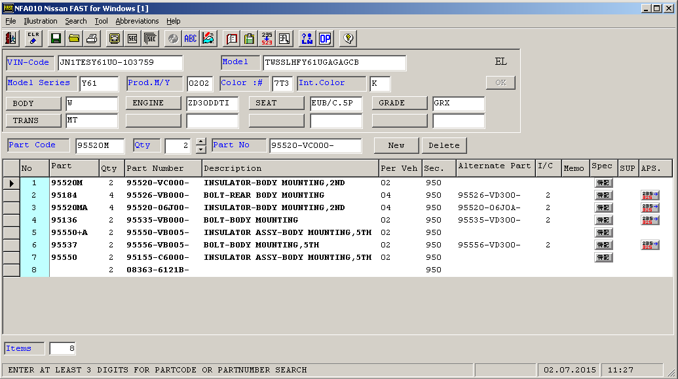
Task: Decrease Qty with the down spinner arrow
Action: point(200,149)
